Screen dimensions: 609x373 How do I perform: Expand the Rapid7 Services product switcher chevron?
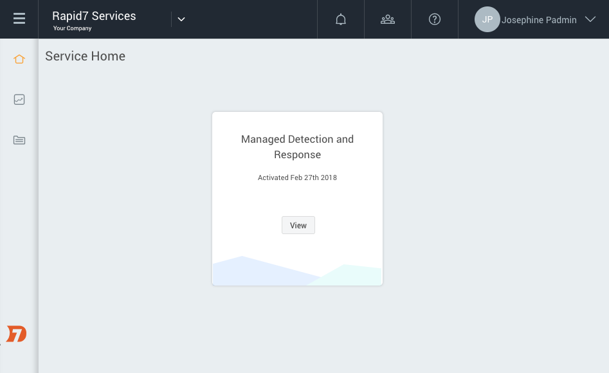coord(181,19)
